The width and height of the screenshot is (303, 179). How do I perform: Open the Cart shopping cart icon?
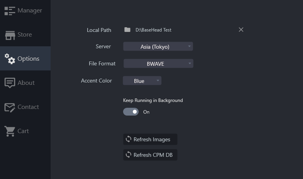[10, 131]
